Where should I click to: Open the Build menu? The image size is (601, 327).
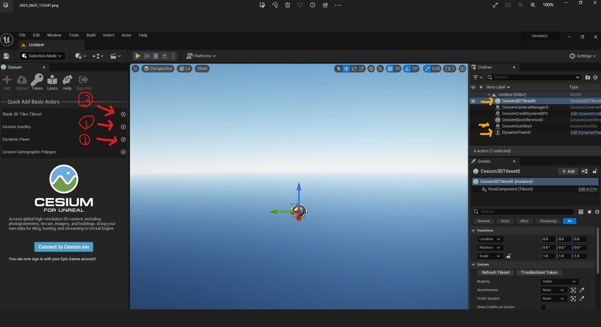point(91,35)
